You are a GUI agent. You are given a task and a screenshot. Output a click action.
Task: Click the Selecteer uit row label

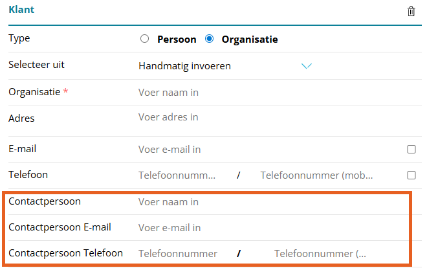click(x=36, y=65)
